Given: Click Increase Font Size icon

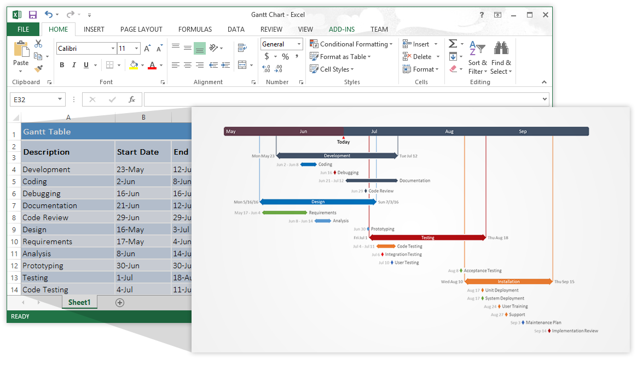Looking at the screenshot, I should pyautogui.click(x=147, y=48).
